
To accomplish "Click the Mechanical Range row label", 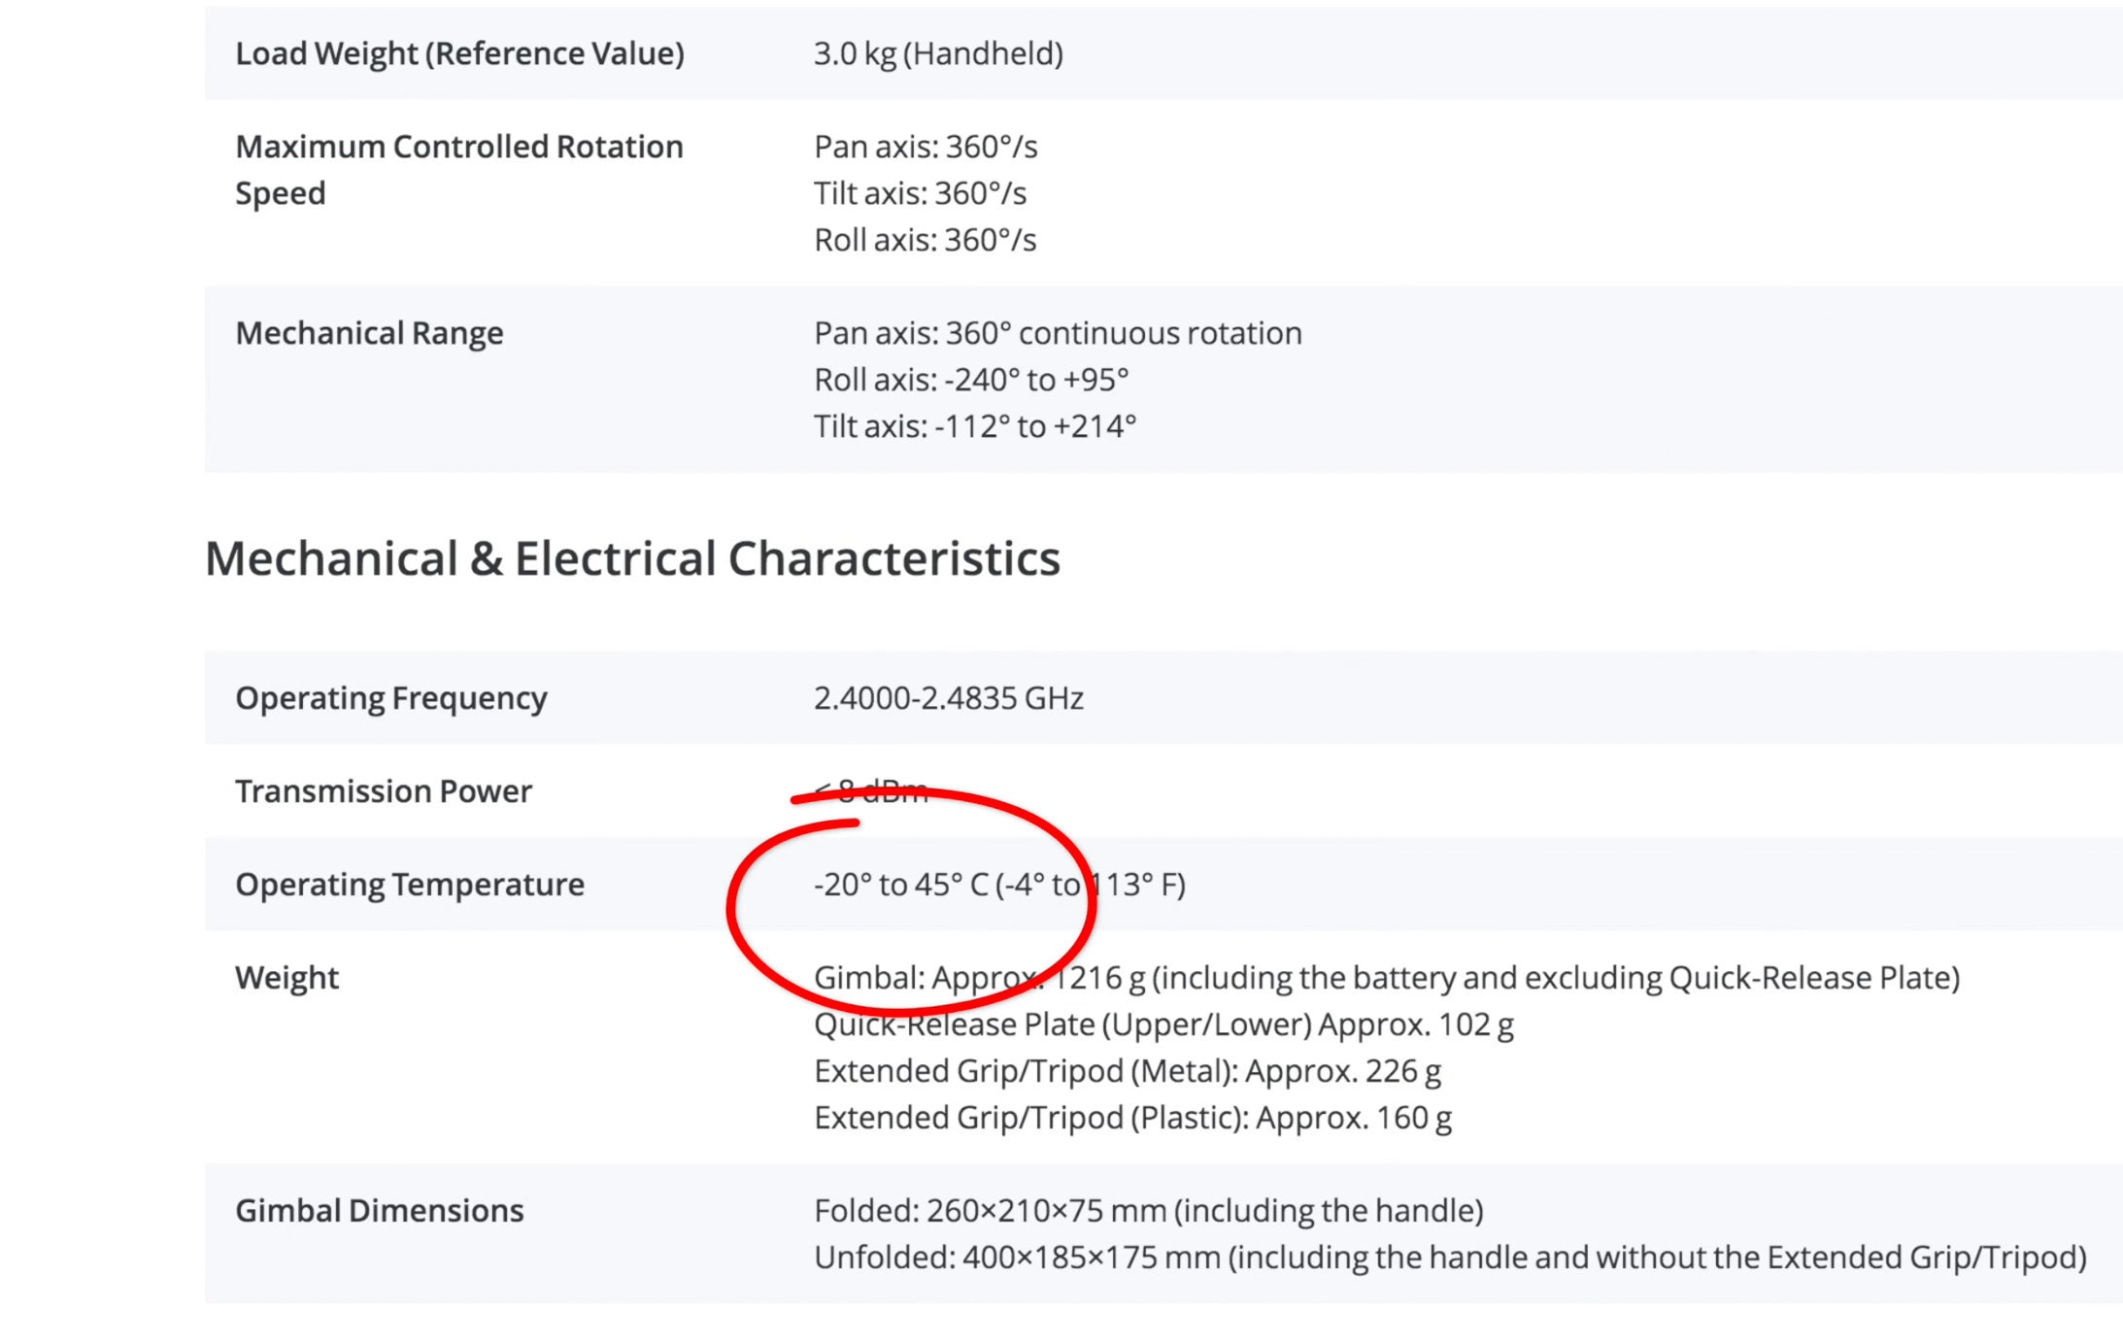I will coord(369,333).
